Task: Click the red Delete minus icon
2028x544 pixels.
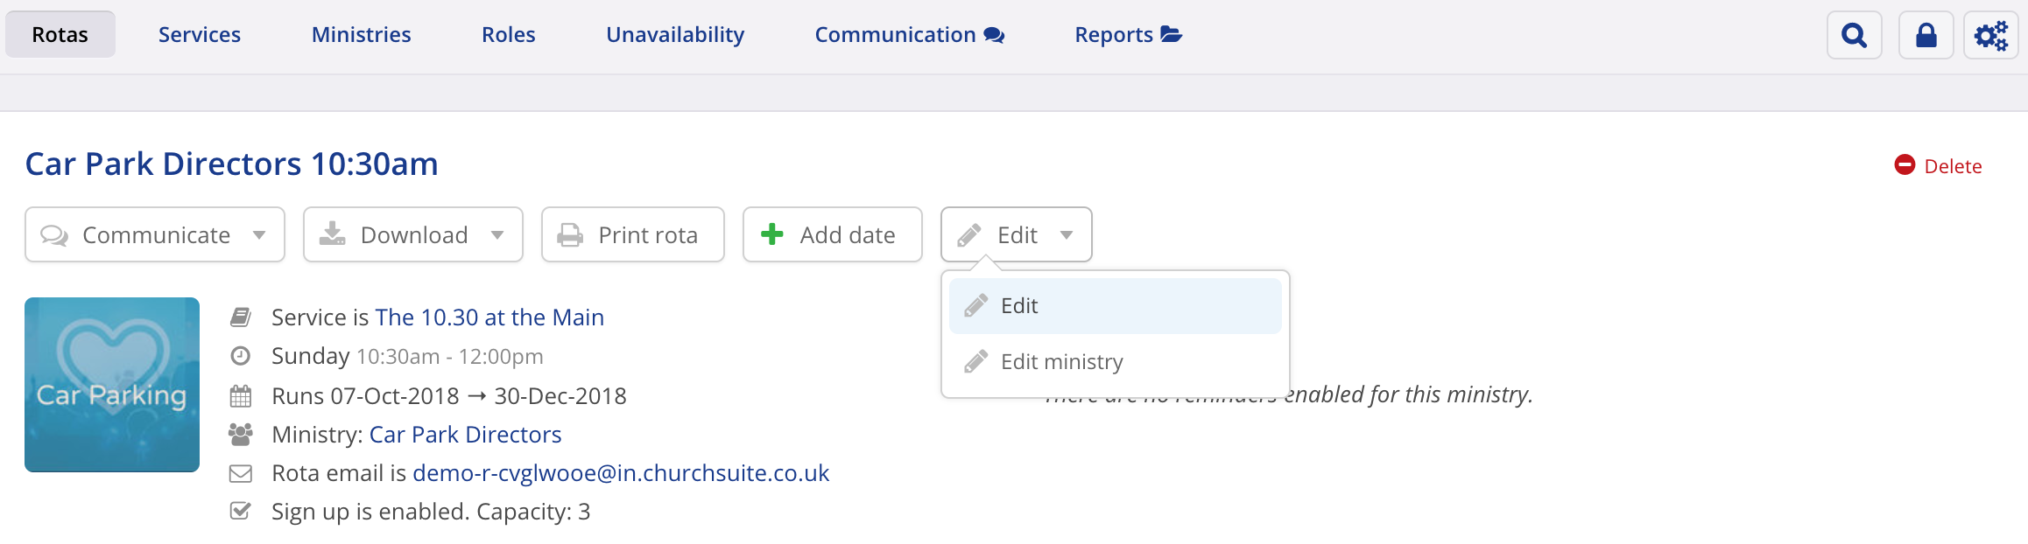Action: [x=1905, y=165]
